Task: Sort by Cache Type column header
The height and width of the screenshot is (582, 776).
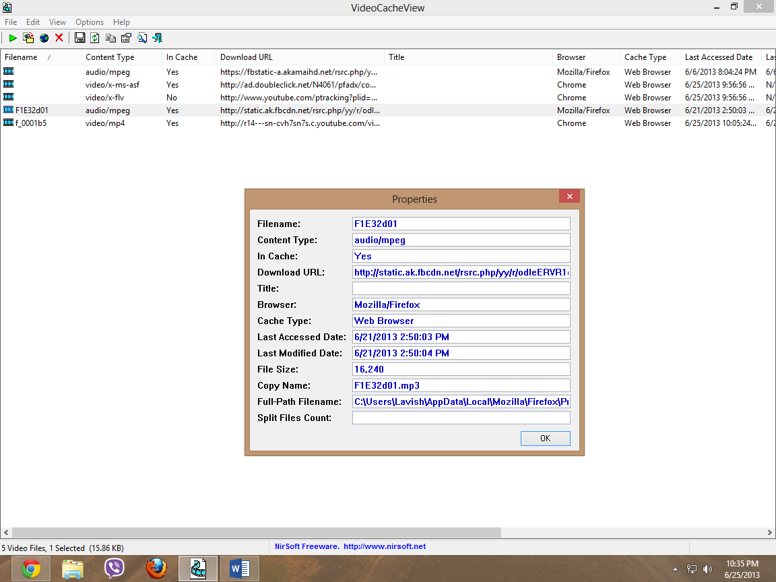Action: [x=650, y=57]
